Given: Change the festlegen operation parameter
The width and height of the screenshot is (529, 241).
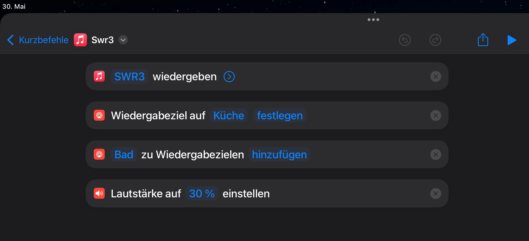Looking at the screenshot, I should (x=280, y=116).
